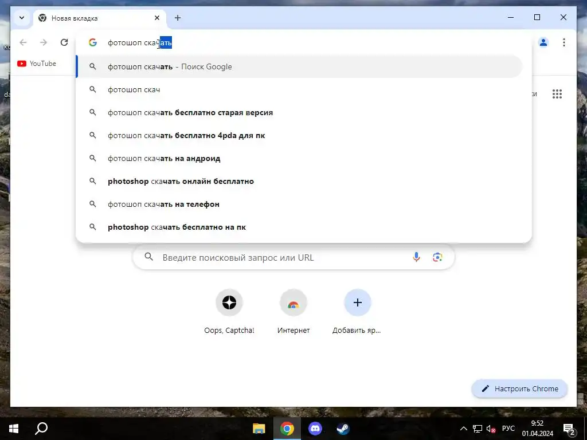Select suggestion фотошоп скачать - Поиск Google
The width and height of the screenshot is (587, 440).
point(299,66)
